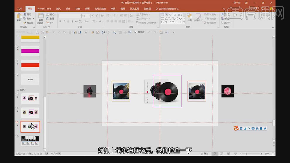Screen dimensions: 290x163
Task: Toggle Italic formatting button
Action: click(64, 21)
